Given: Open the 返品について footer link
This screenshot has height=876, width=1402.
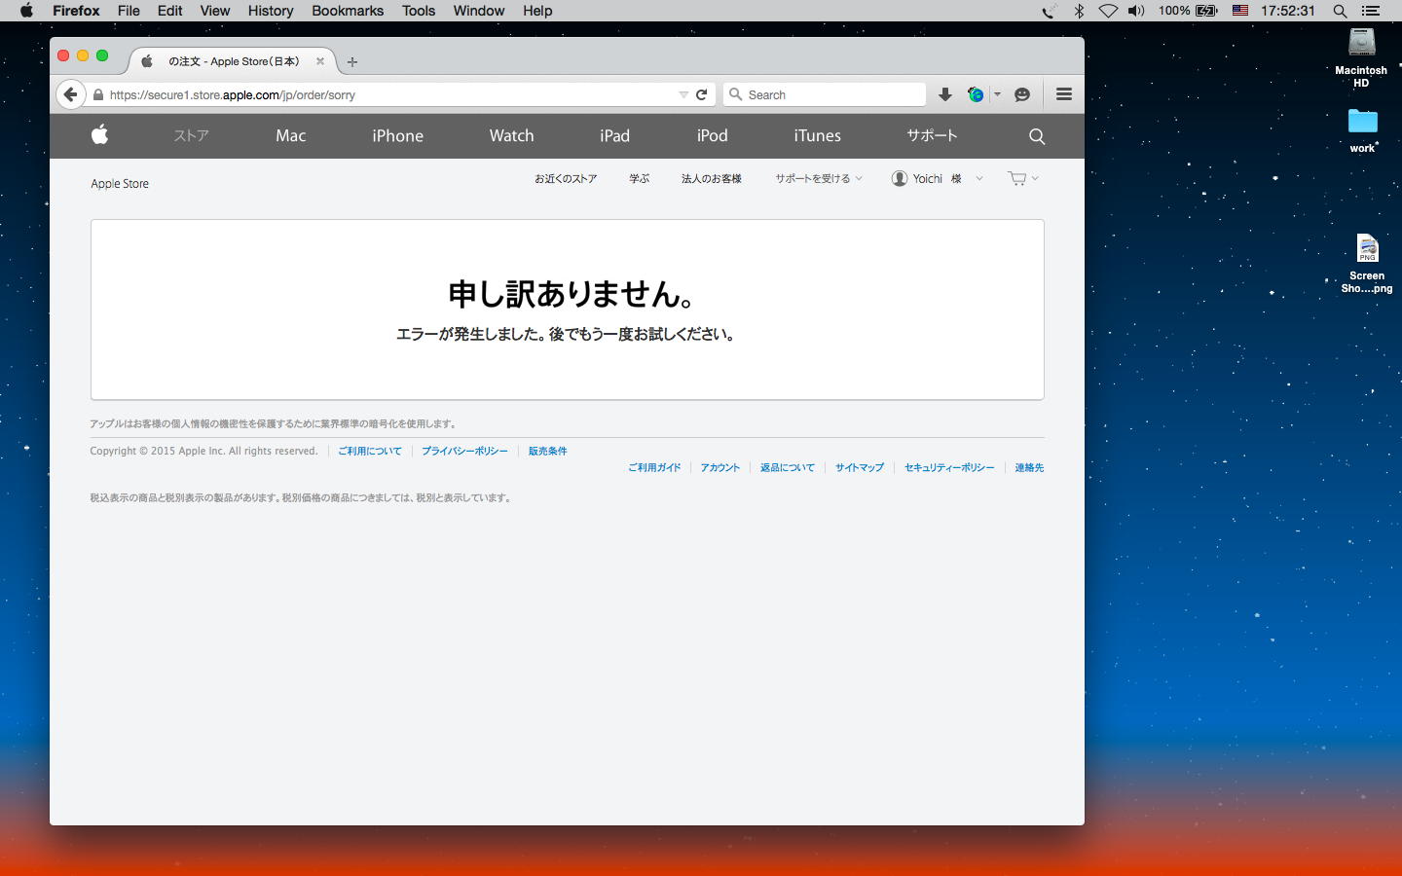Looking at the screenshot, I should tap(788, 468).
